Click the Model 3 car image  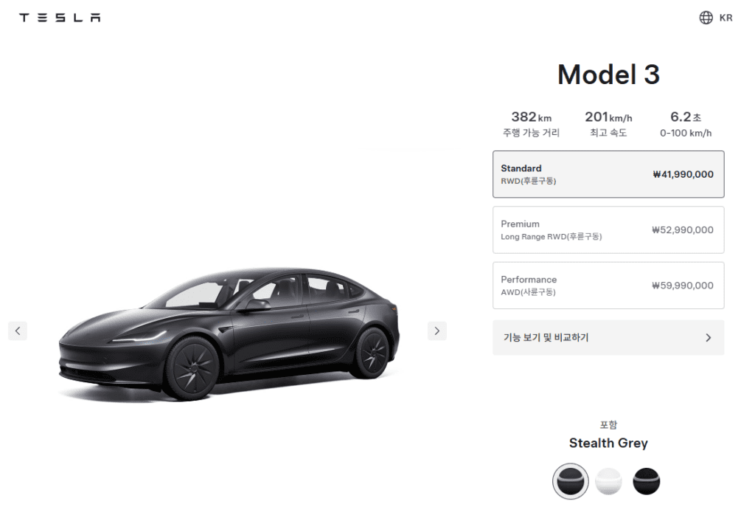[229, 334]
